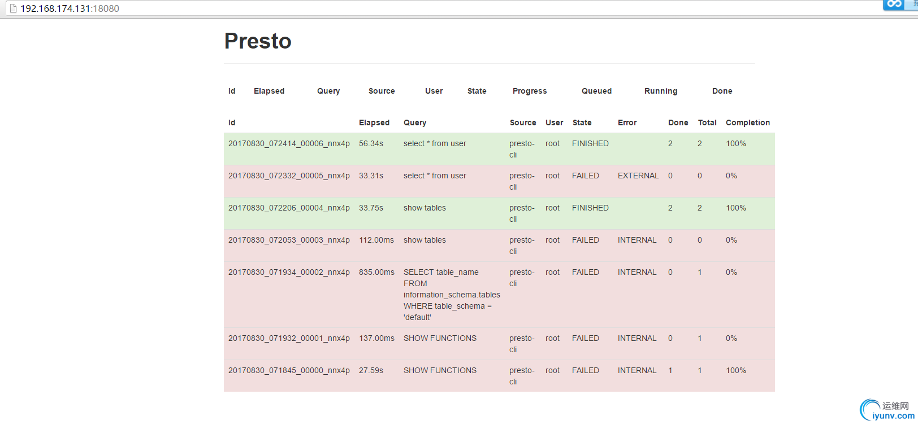Click the Progress column header
This screenshot has width=918, height=425.
pyautogui.click(x=530, y=91)
